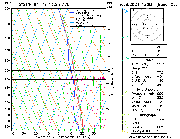Click the 'Isotherm' legend entry
This screenshot has height=139, width=180.
pyautogui.click(x=82, y=23)
